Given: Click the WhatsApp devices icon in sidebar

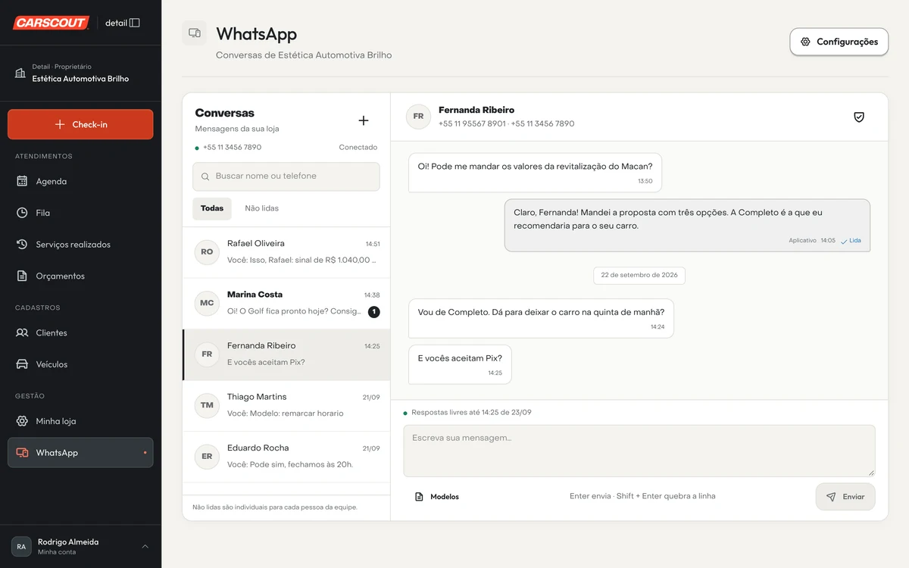Looking at the screenshot, I should (22, 453).
